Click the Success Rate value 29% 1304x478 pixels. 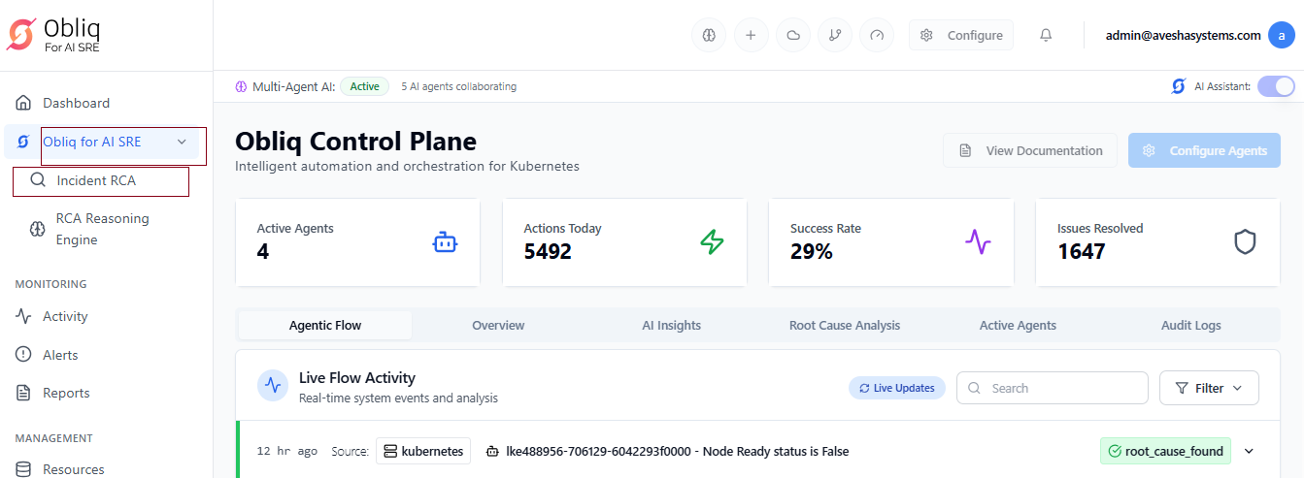[812, 252]
